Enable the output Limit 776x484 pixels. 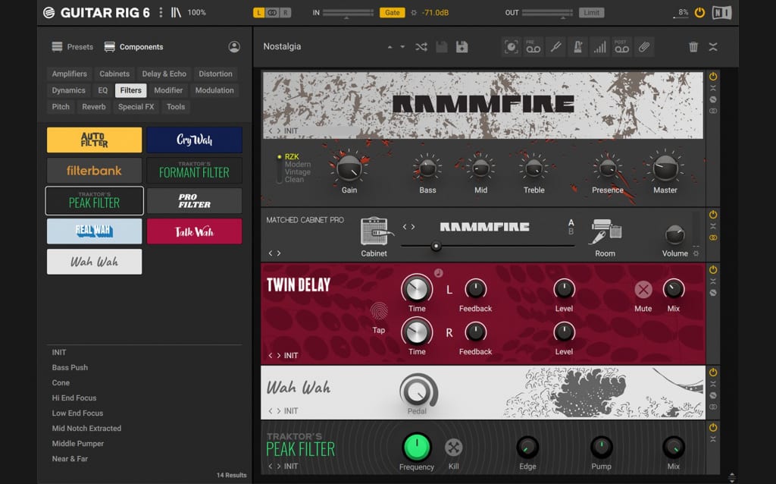click(x=591, y=12)
